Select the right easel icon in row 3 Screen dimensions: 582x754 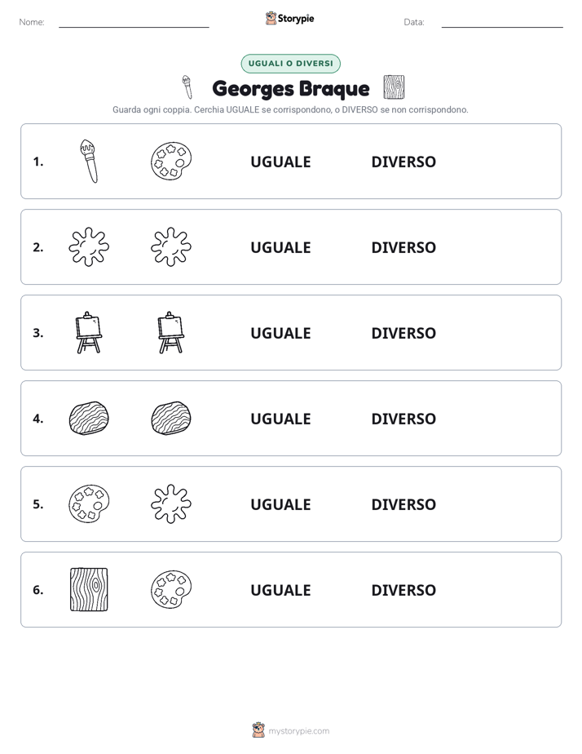click(171, 333)
